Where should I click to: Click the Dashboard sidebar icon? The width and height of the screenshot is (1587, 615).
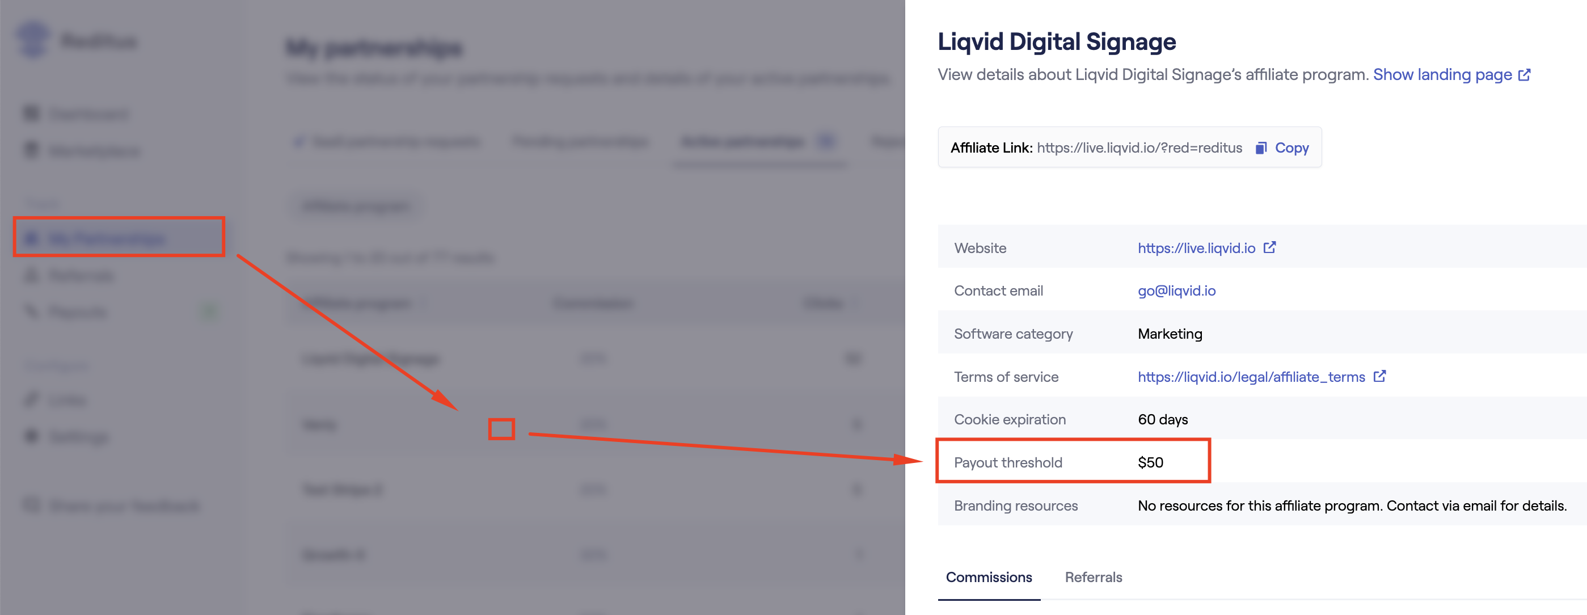pyautogui.click(x=31, y=113)
